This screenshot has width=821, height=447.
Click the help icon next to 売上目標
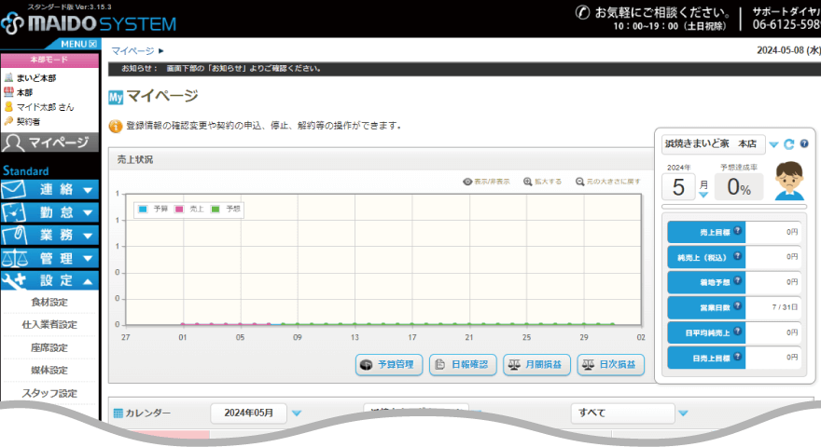pyautogui.click(x=737, y=230)
